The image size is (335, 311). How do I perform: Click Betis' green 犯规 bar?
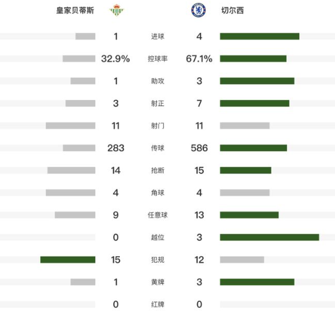68,260
